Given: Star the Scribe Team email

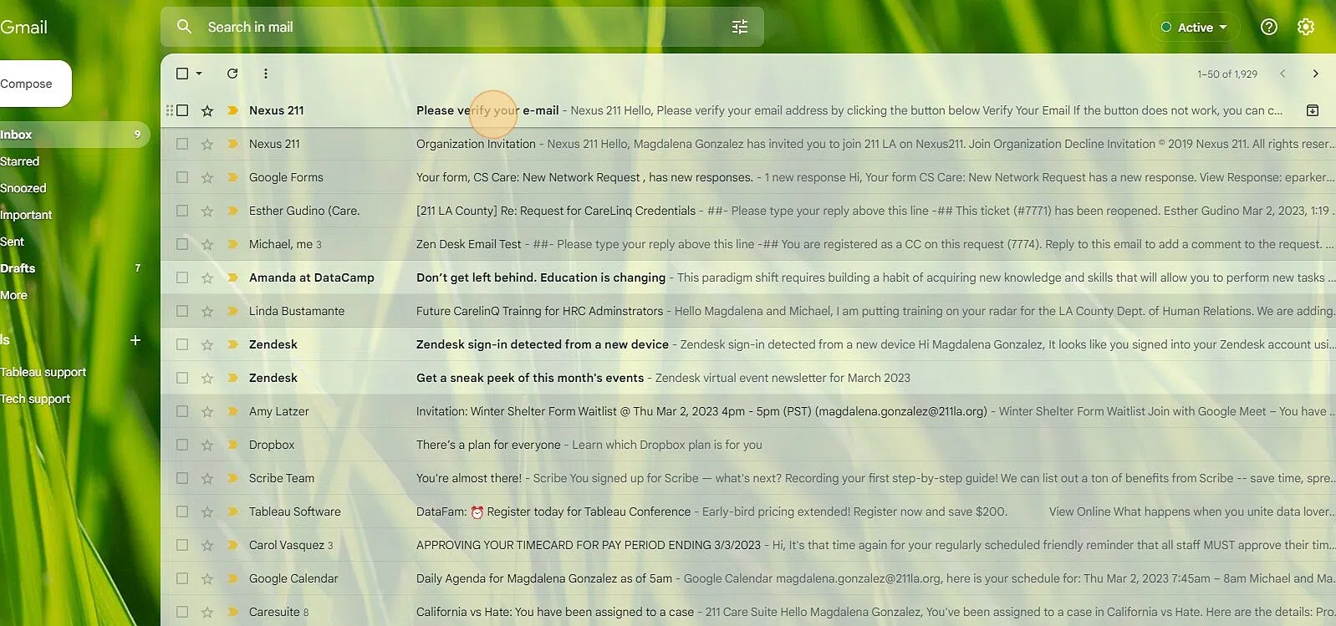Looking at the screenshot, I should coord(207,478).
